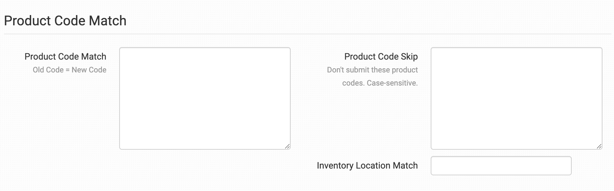This screenshot has height=191, width=614.
Task: Click the "Case-sensitive." hint text
Action: point(392,83)
